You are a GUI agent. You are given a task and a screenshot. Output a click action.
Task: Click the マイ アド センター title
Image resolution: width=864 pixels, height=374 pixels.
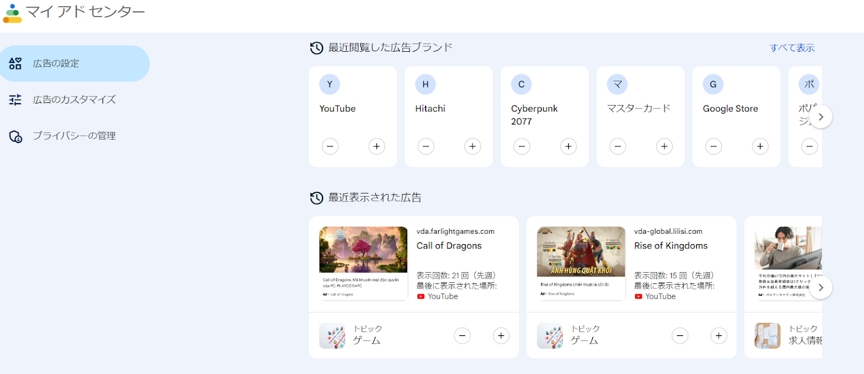click(x=85, y=12)
